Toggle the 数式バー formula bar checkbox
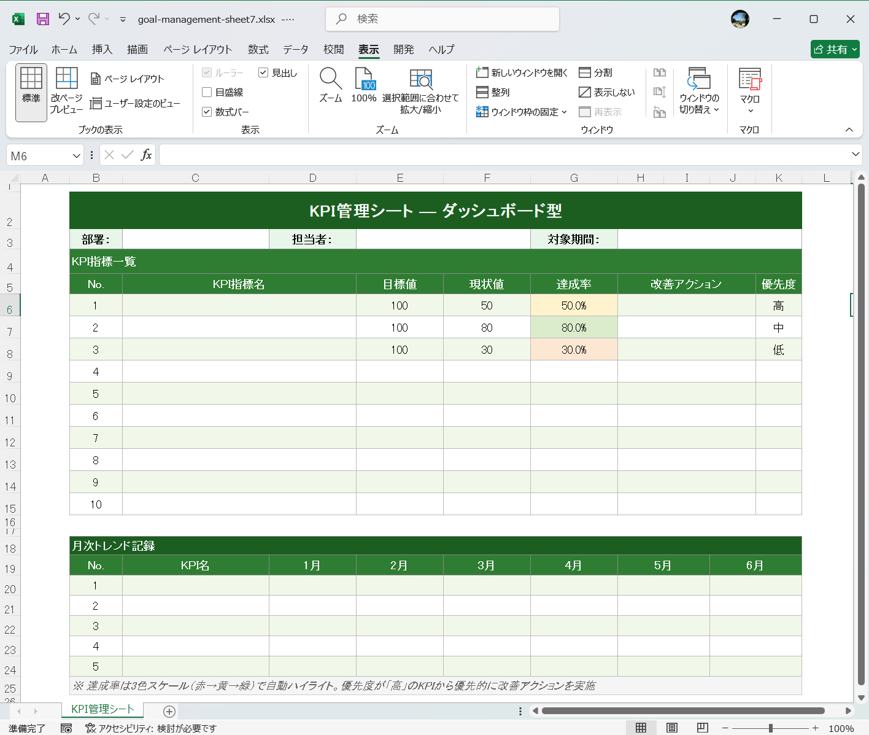 [207, 112]
